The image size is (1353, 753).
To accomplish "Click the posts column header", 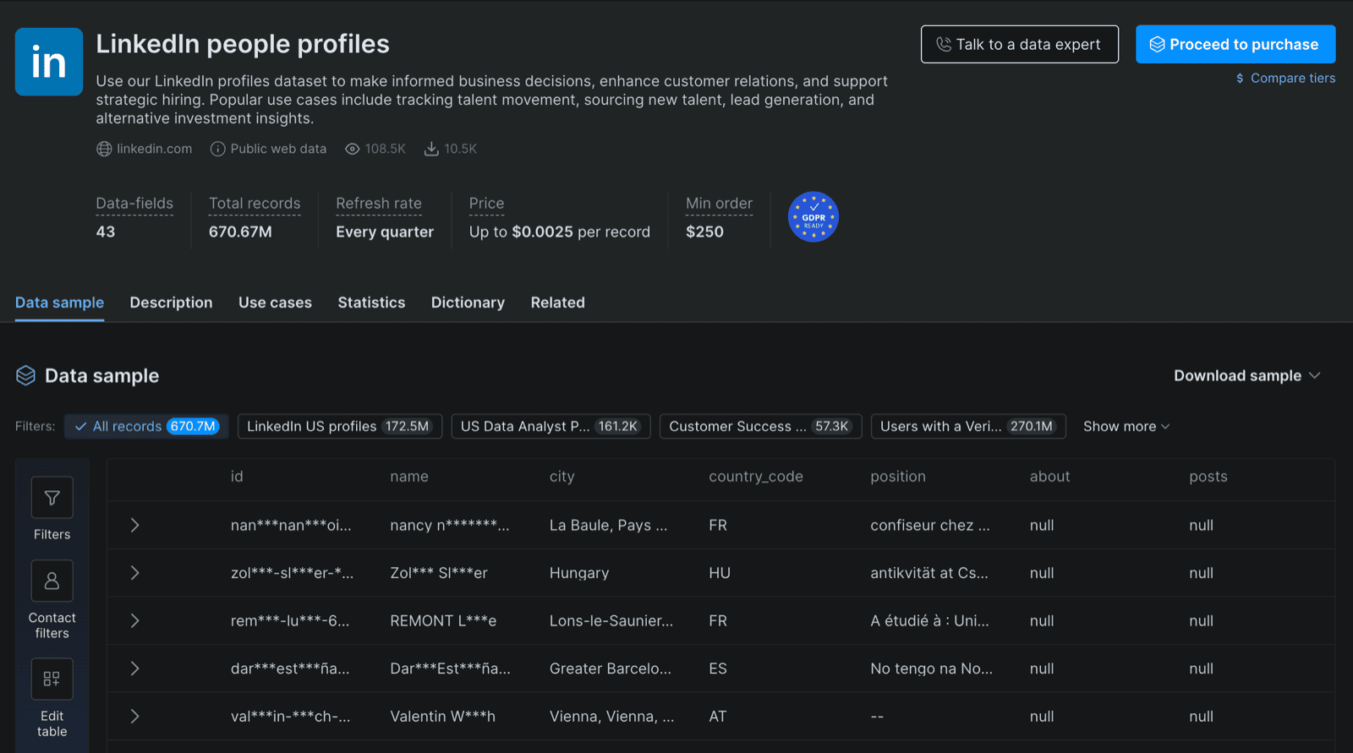I will click(x=1208, y=477).
